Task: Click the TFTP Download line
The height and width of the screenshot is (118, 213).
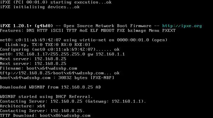Action: point(45,115)
